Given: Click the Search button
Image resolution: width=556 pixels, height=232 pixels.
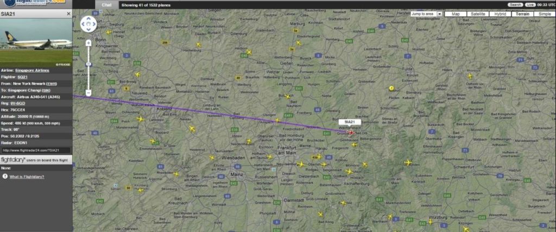Looking at the screenshot, I should click(515, 4).
